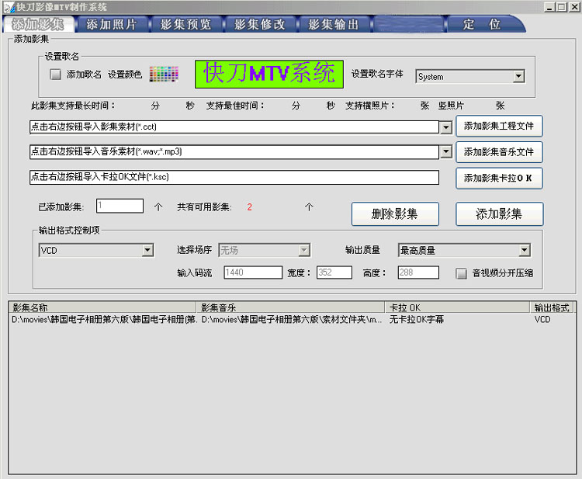The width and height of the screenshot is (582, 479).
Task: Click the color palette icon beside 设置颜色
Action: (x=164, y=75)
